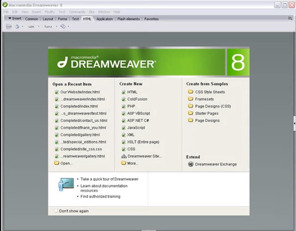Click the icon beside Completed/gallery.html
The height and width of the screenshot is (231, 296).
point(56,135)
